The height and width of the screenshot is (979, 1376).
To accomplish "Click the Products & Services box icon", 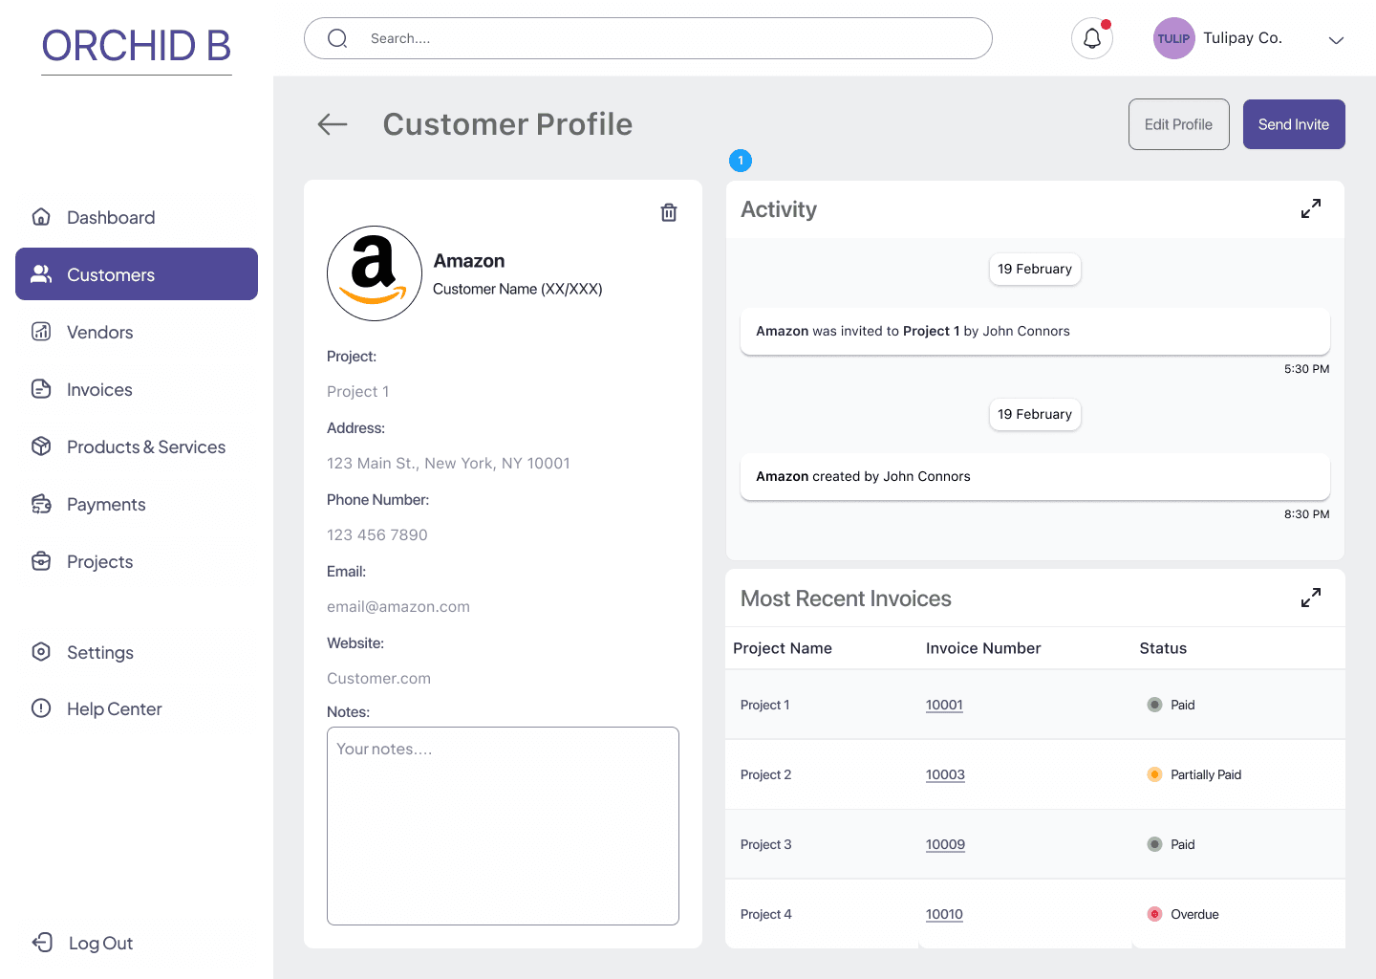I will pos(41,446).
